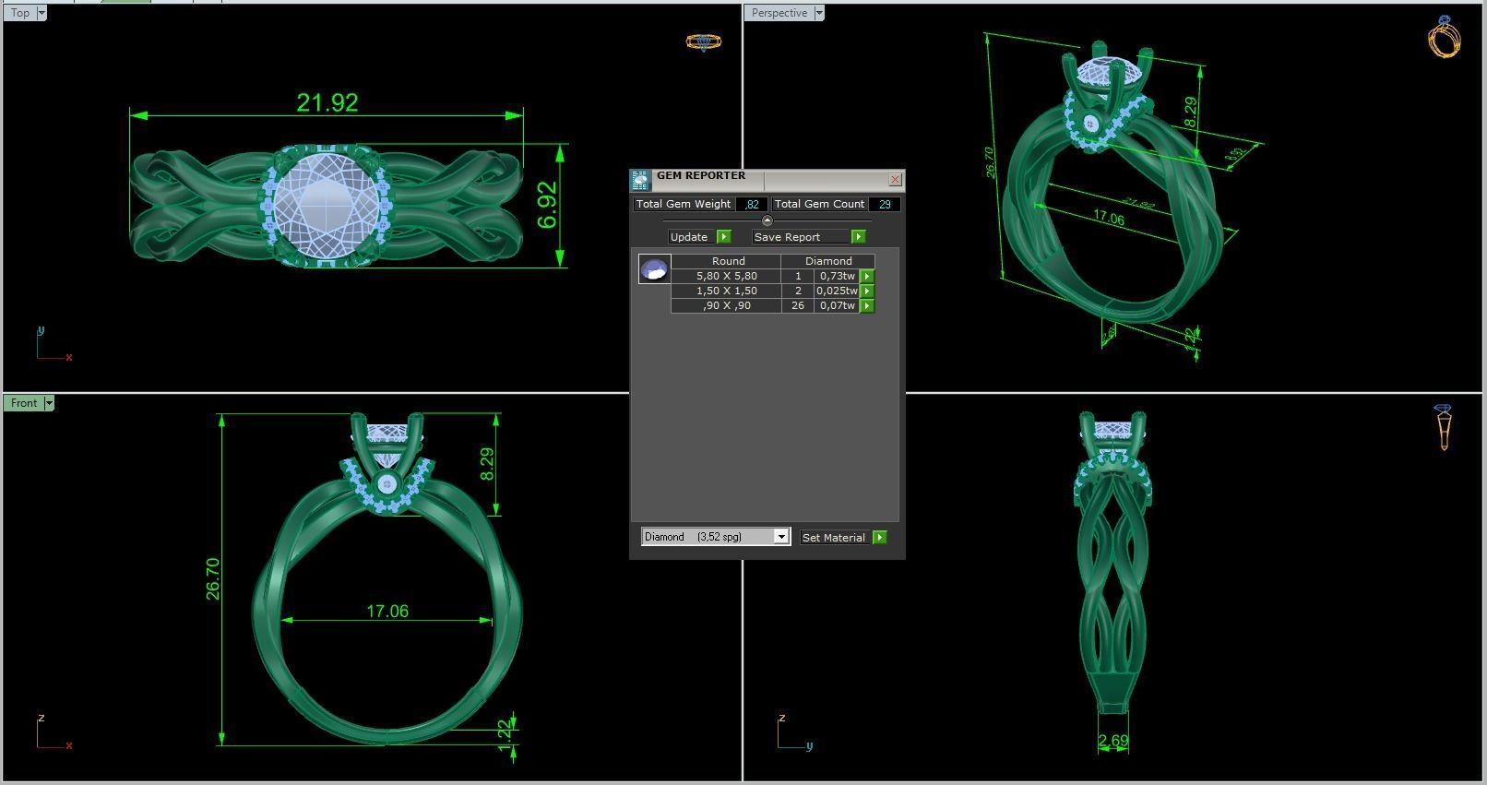Click the 21.92 dimension in Top viewport
This screenshot has width=1487, height=785.
pos(327,102)
